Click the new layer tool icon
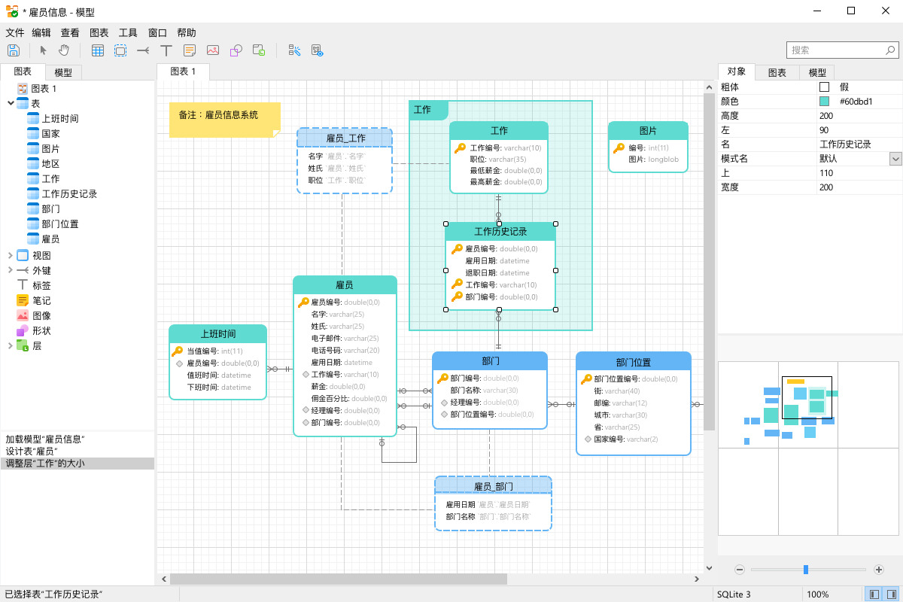The width and height of the screenshot is (903, 602). [x=259, y=50]
